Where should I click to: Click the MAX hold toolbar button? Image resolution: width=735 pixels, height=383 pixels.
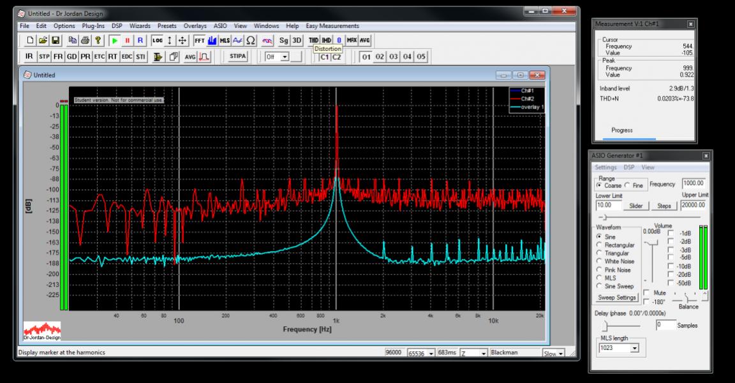[352, 41]
